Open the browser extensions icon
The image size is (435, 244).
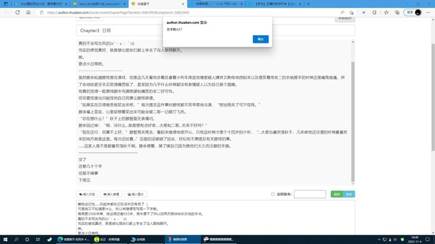coord(375,12)
